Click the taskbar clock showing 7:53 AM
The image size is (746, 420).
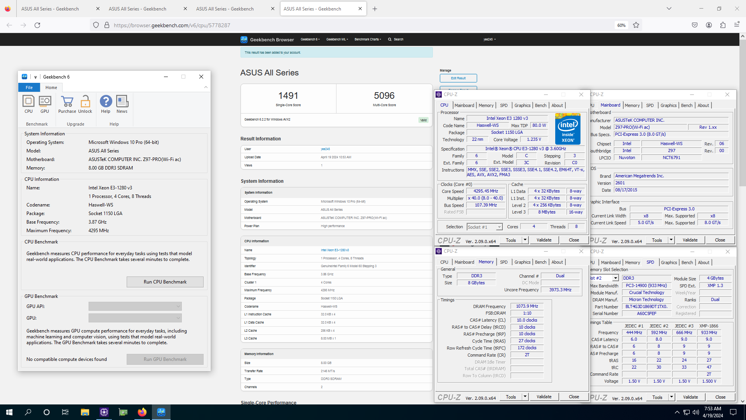click(x=713, y=412)
